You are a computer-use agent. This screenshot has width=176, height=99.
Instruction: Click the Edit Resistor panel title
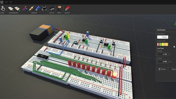pos(161,30)
